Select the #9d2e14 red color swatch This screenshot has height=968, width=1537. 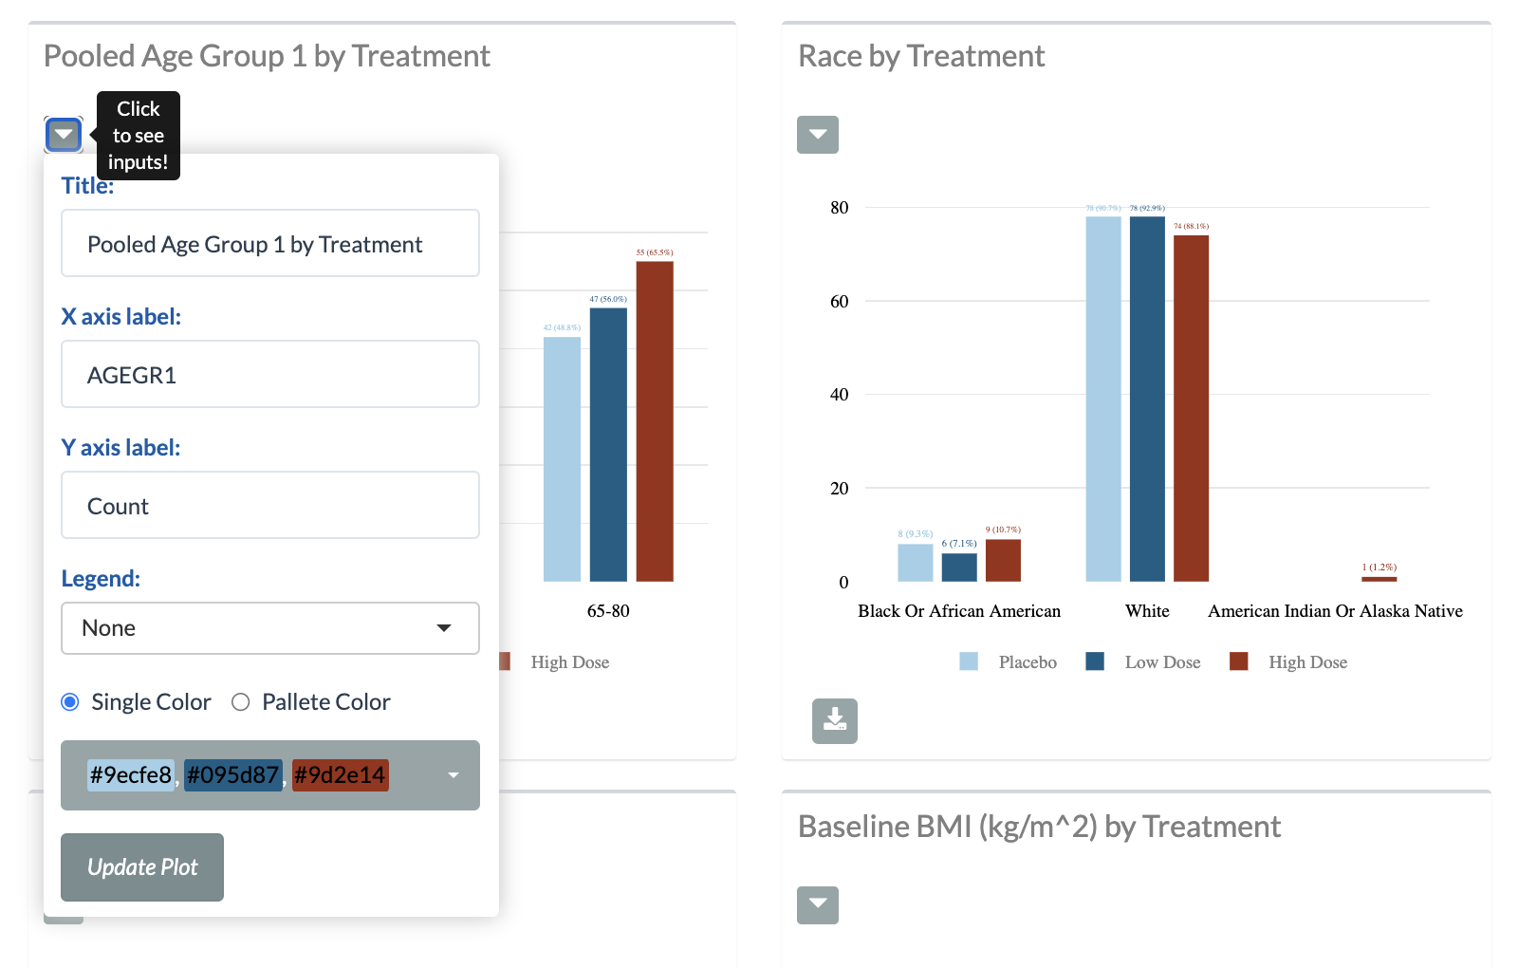point(340,775)
